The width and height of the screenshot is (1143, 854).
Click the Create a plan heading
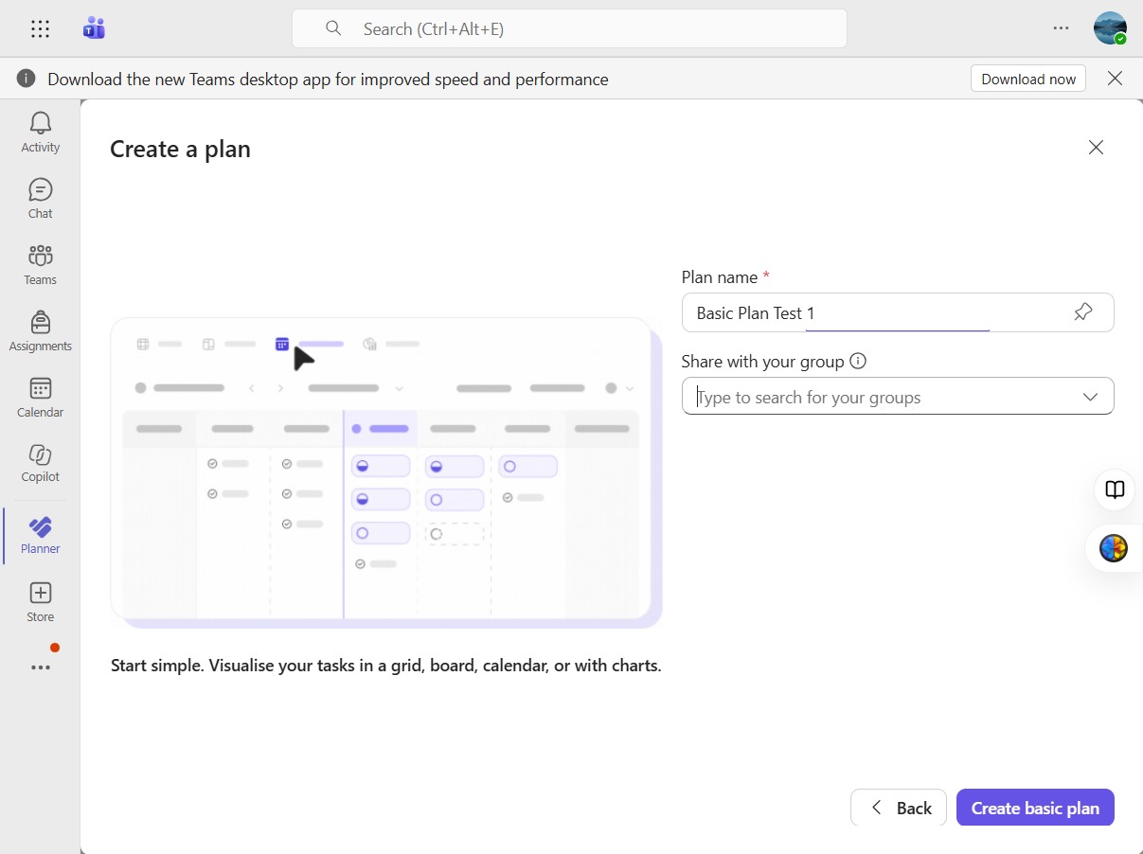click(180, 149)
